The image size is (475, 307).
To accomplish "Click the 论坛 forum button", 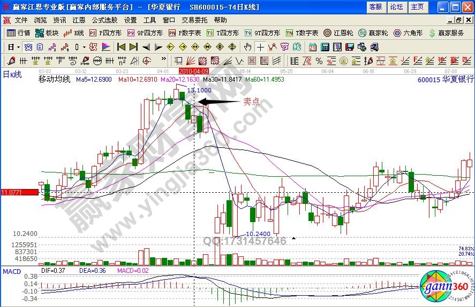I will [396, 7].
